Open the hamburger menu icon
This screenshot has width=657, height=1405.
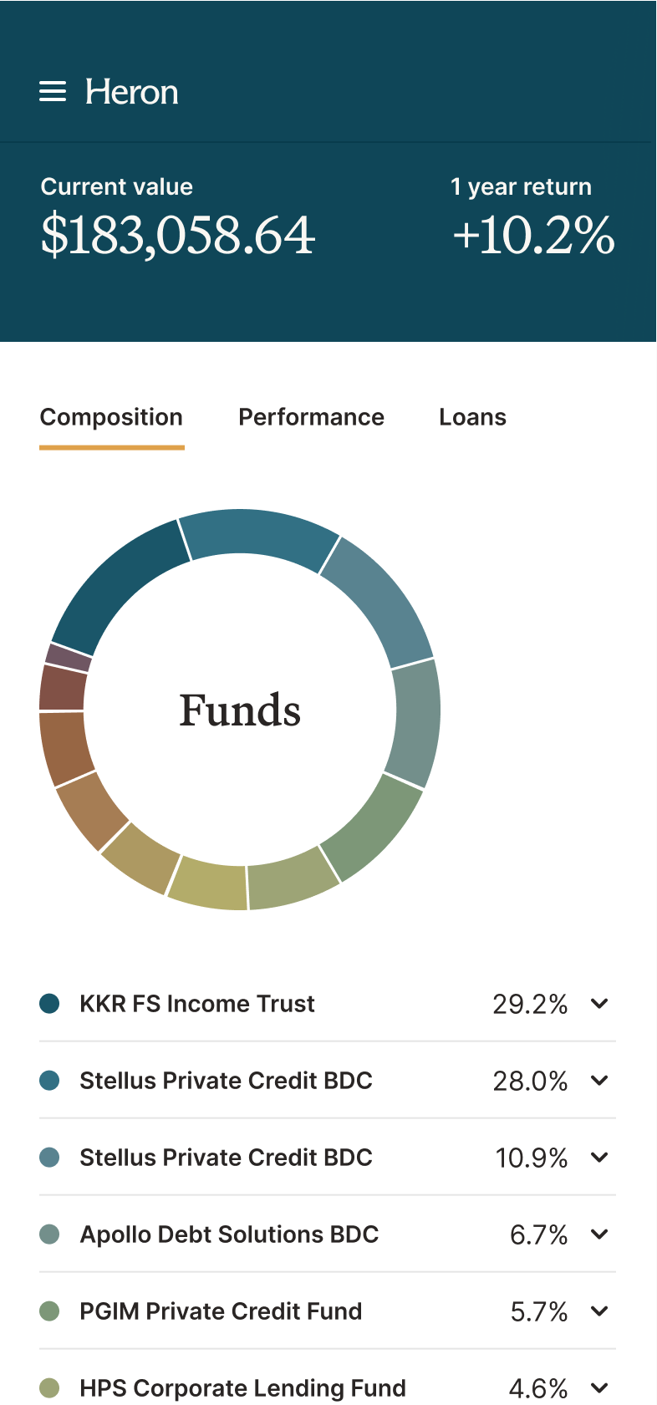[53, 92]
